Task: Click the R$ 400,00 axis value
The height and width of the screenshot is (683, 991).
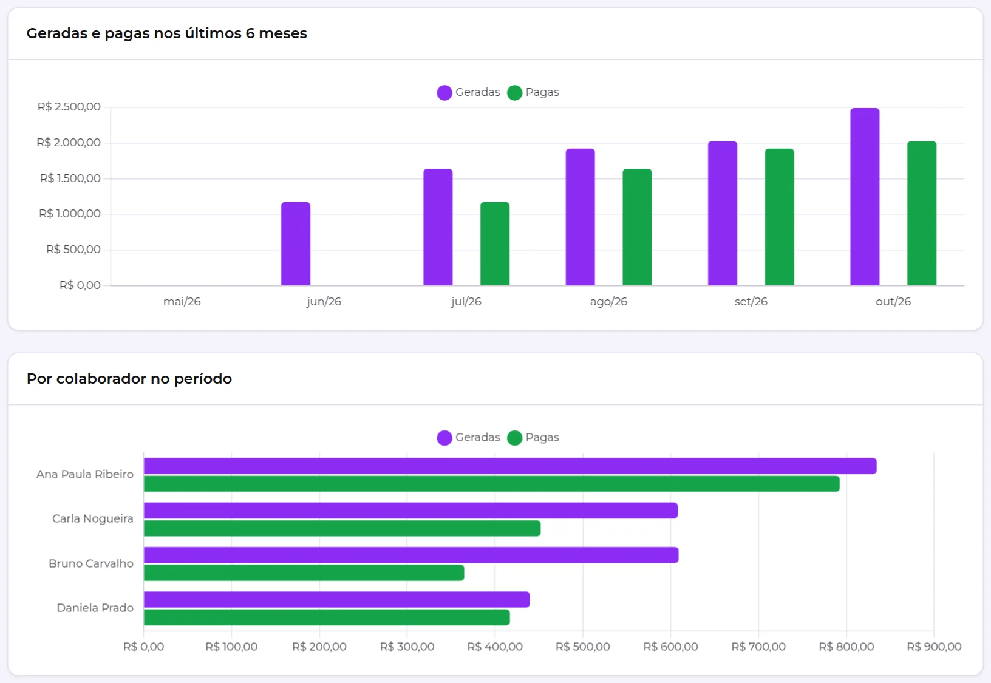Action: click(x=495, y=647)
